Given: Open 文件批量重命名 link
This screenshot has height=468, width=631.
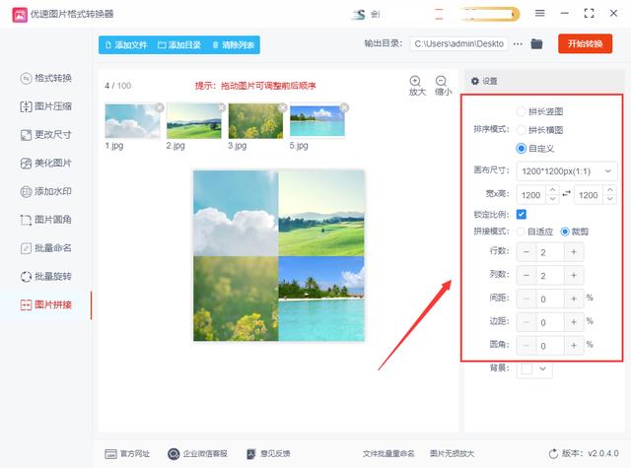Looking at the screenshot, I should pyautogui.click(x=388, y=454).
